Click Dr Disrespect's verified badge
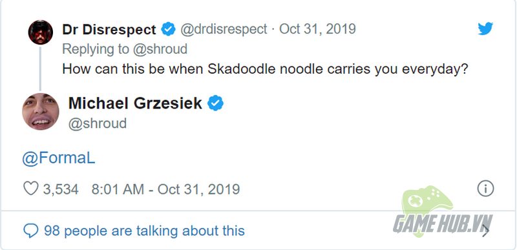 (168, 29)
